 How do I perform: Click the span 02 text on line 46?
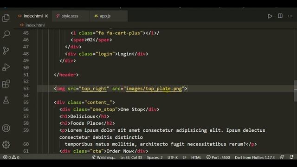[90, 40]
